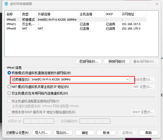Click Intel(R) Wi-Fi 6 AX200 table cell
The width and height of the screenshot is (163, 140).
click(x=57, y=20)
